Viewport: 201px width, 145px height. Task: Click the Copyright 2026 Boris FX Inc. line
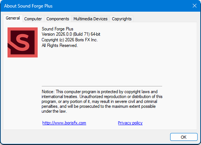[70, 40]
